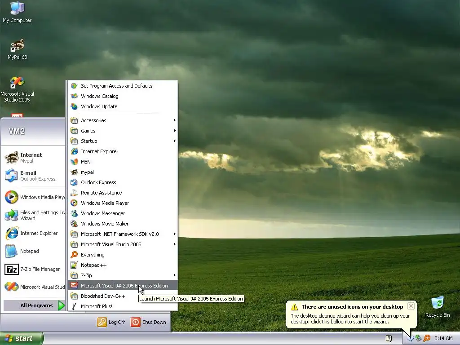Launch Windows Update from programs list
Screen dimensions: 460x345
pos(123,106)
